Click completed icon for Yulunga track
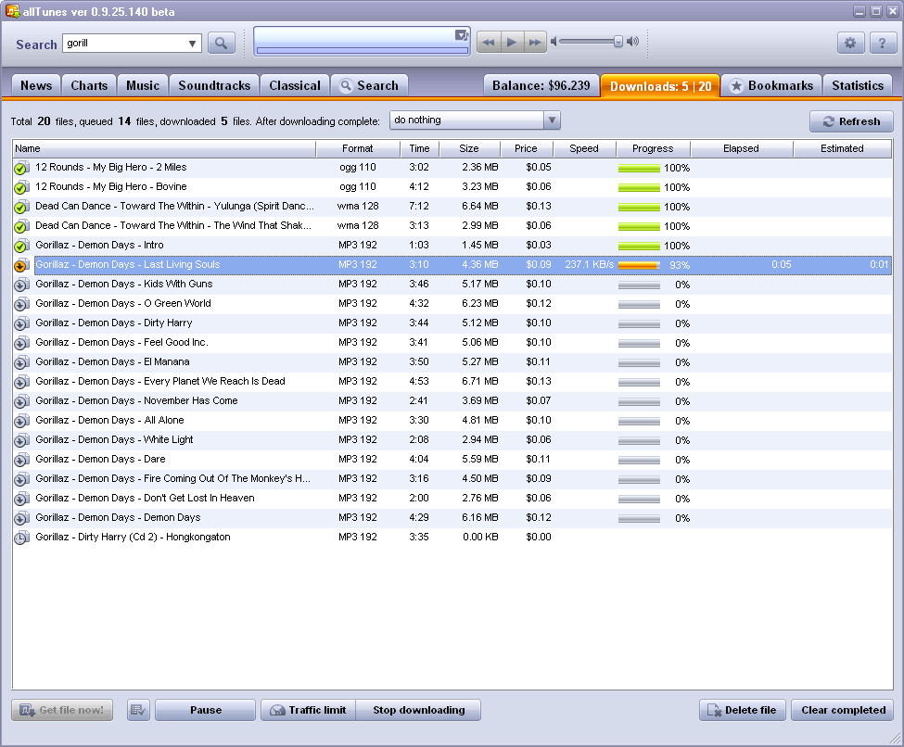Screen dimensions: 904x747 point(21,207)
